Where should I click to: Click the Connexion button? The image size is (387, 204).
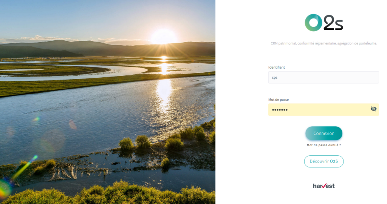(x=324, y=133)
